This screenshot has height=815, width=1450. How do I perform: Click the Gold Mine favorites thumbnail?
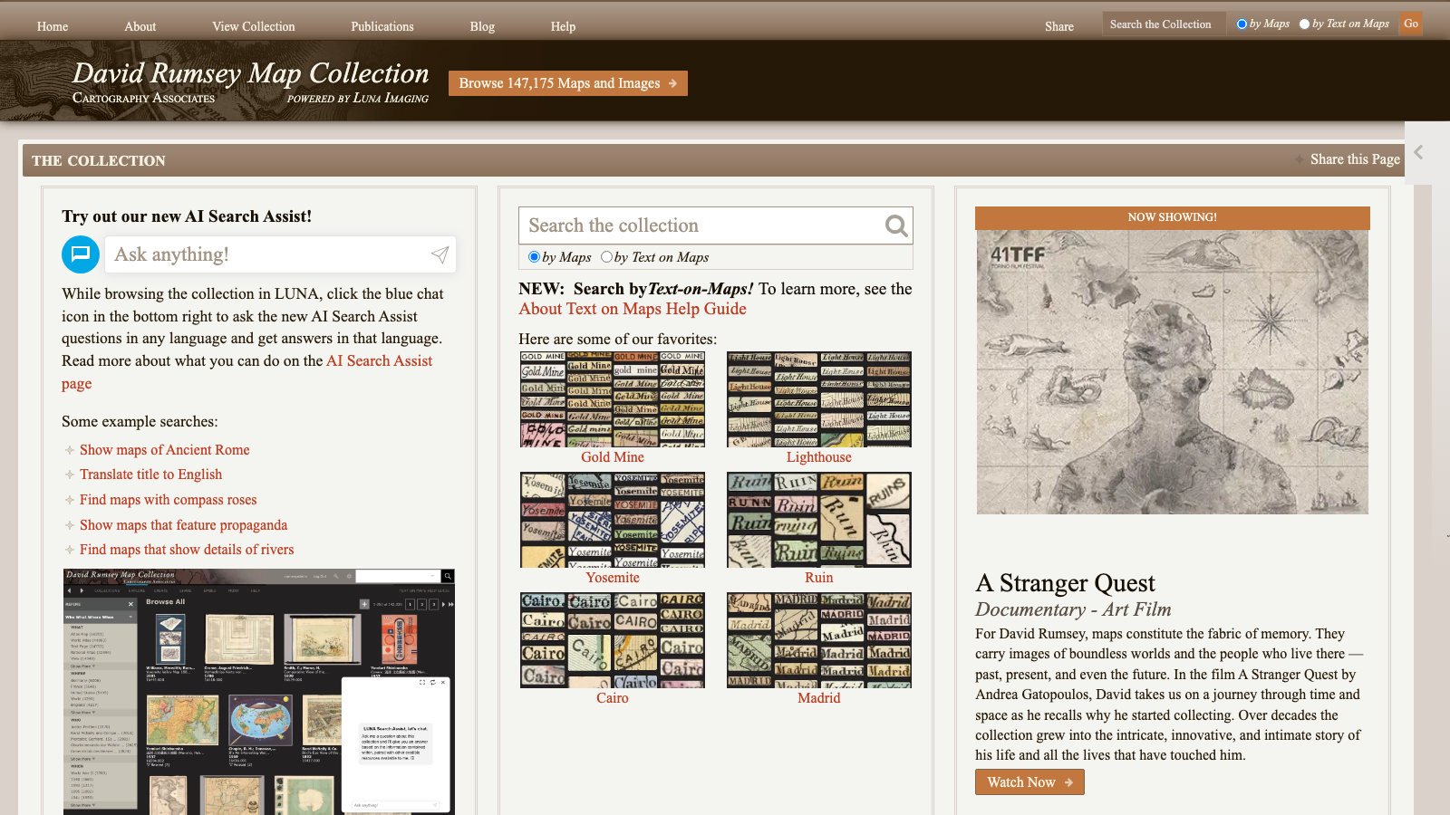point(613,398)
